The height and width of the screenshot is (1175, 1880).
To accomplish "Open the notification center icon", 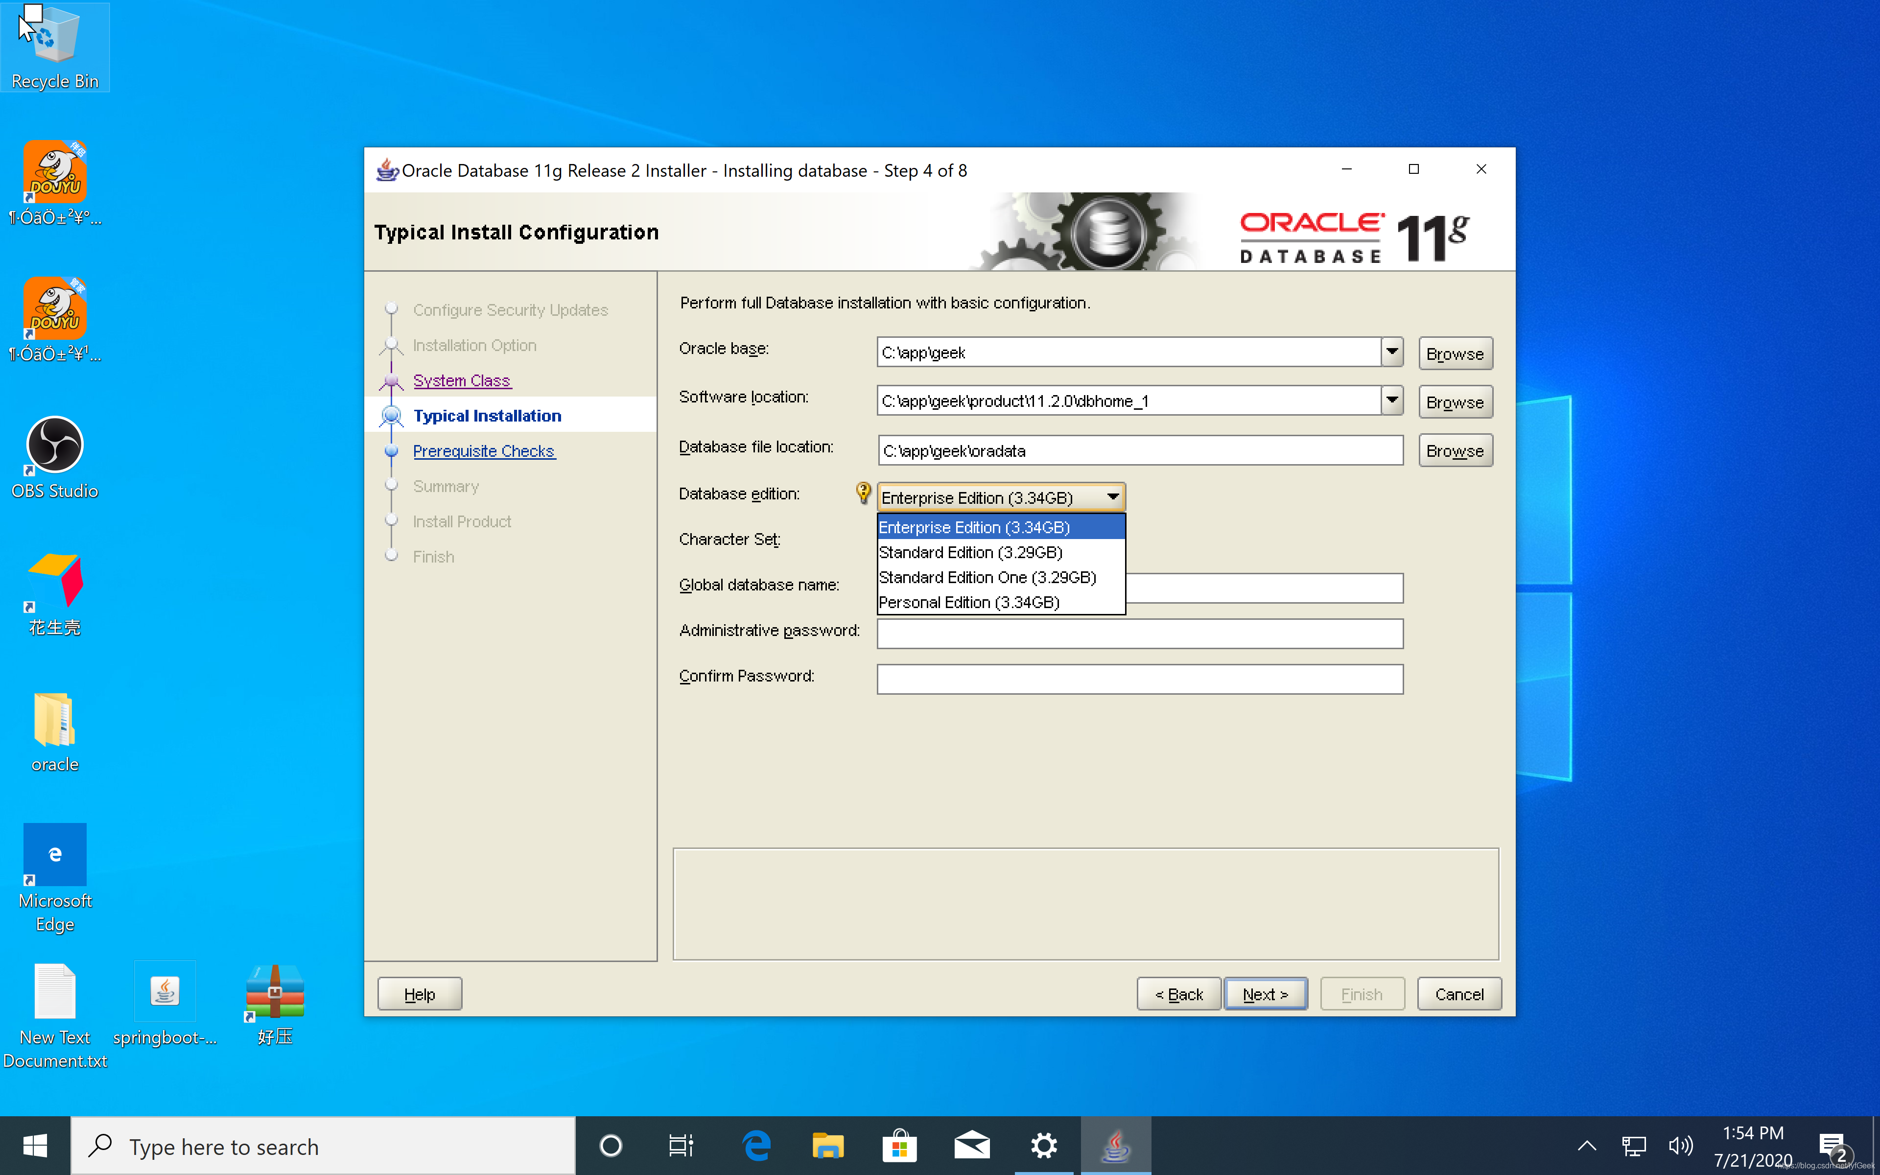I will point(1833,1146).
